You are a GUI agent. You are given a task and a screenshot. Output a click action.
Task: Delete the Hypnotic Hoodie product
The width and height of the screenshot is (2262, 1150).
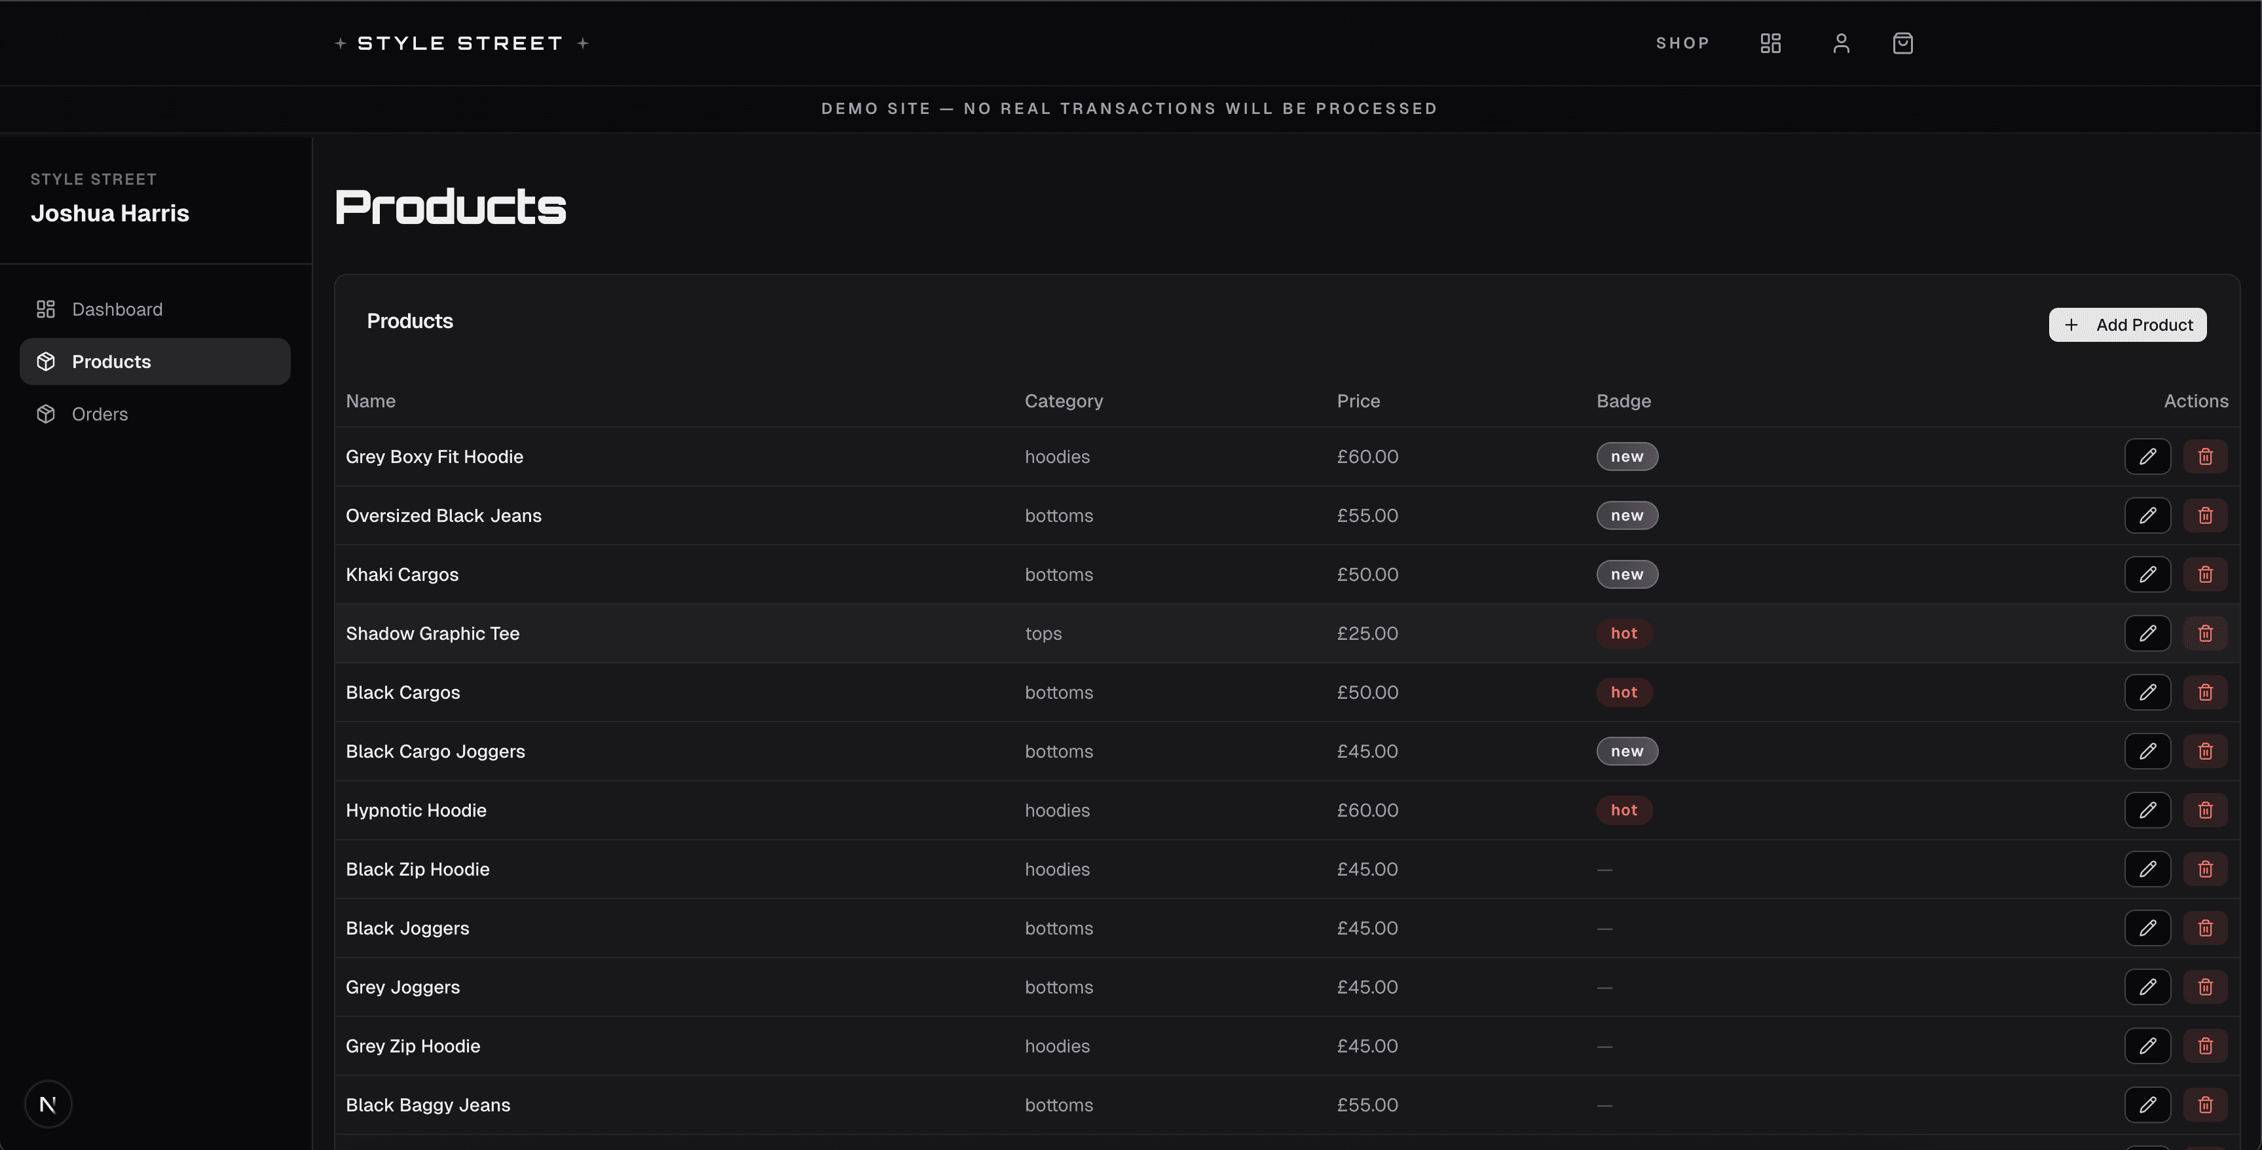coord(2205,809)
